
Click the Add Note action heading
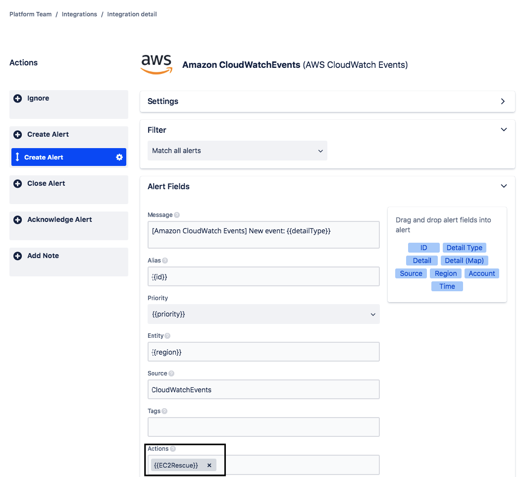click(43, 256)
